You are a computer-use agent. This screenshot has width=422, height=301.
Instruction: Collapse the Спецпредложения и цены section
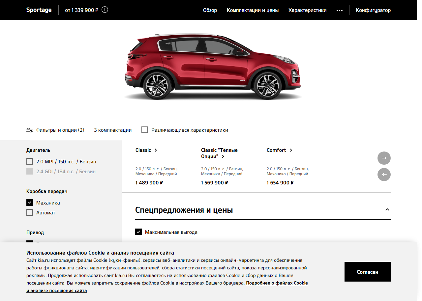pyautogui.click(x=387, y=210)
